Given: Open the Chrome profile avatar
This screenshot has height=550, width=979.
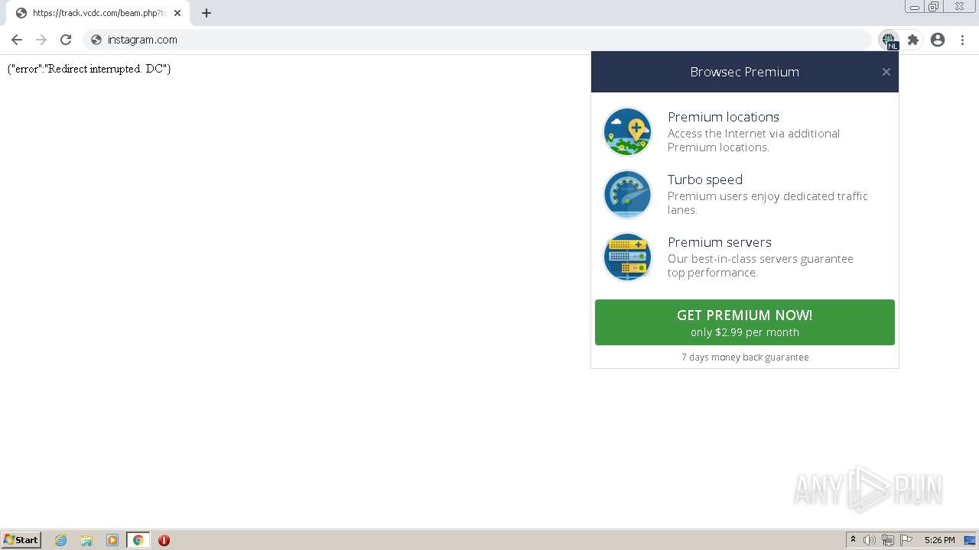Looking at the screenshot, I should pyautogui.click(x=938, y=40).
